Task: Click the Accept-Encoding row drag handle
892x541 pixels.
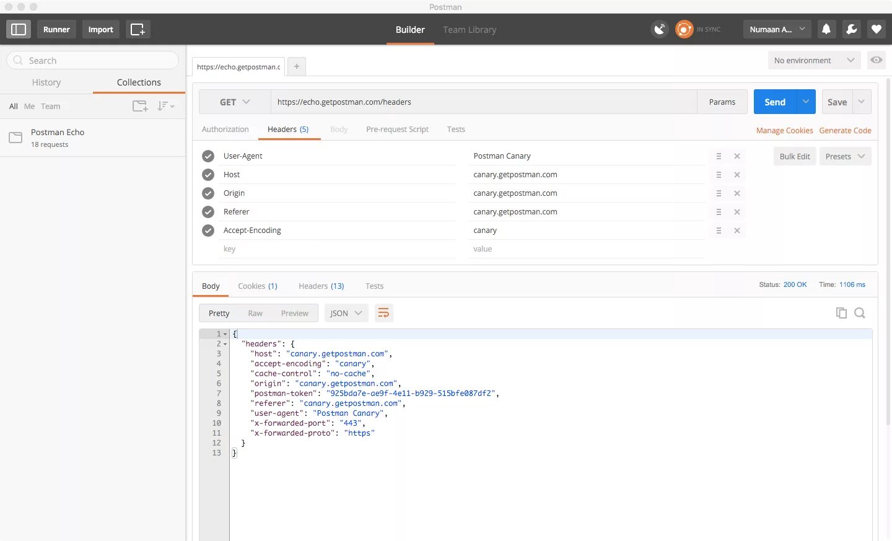Action: (x=719, y=231)
